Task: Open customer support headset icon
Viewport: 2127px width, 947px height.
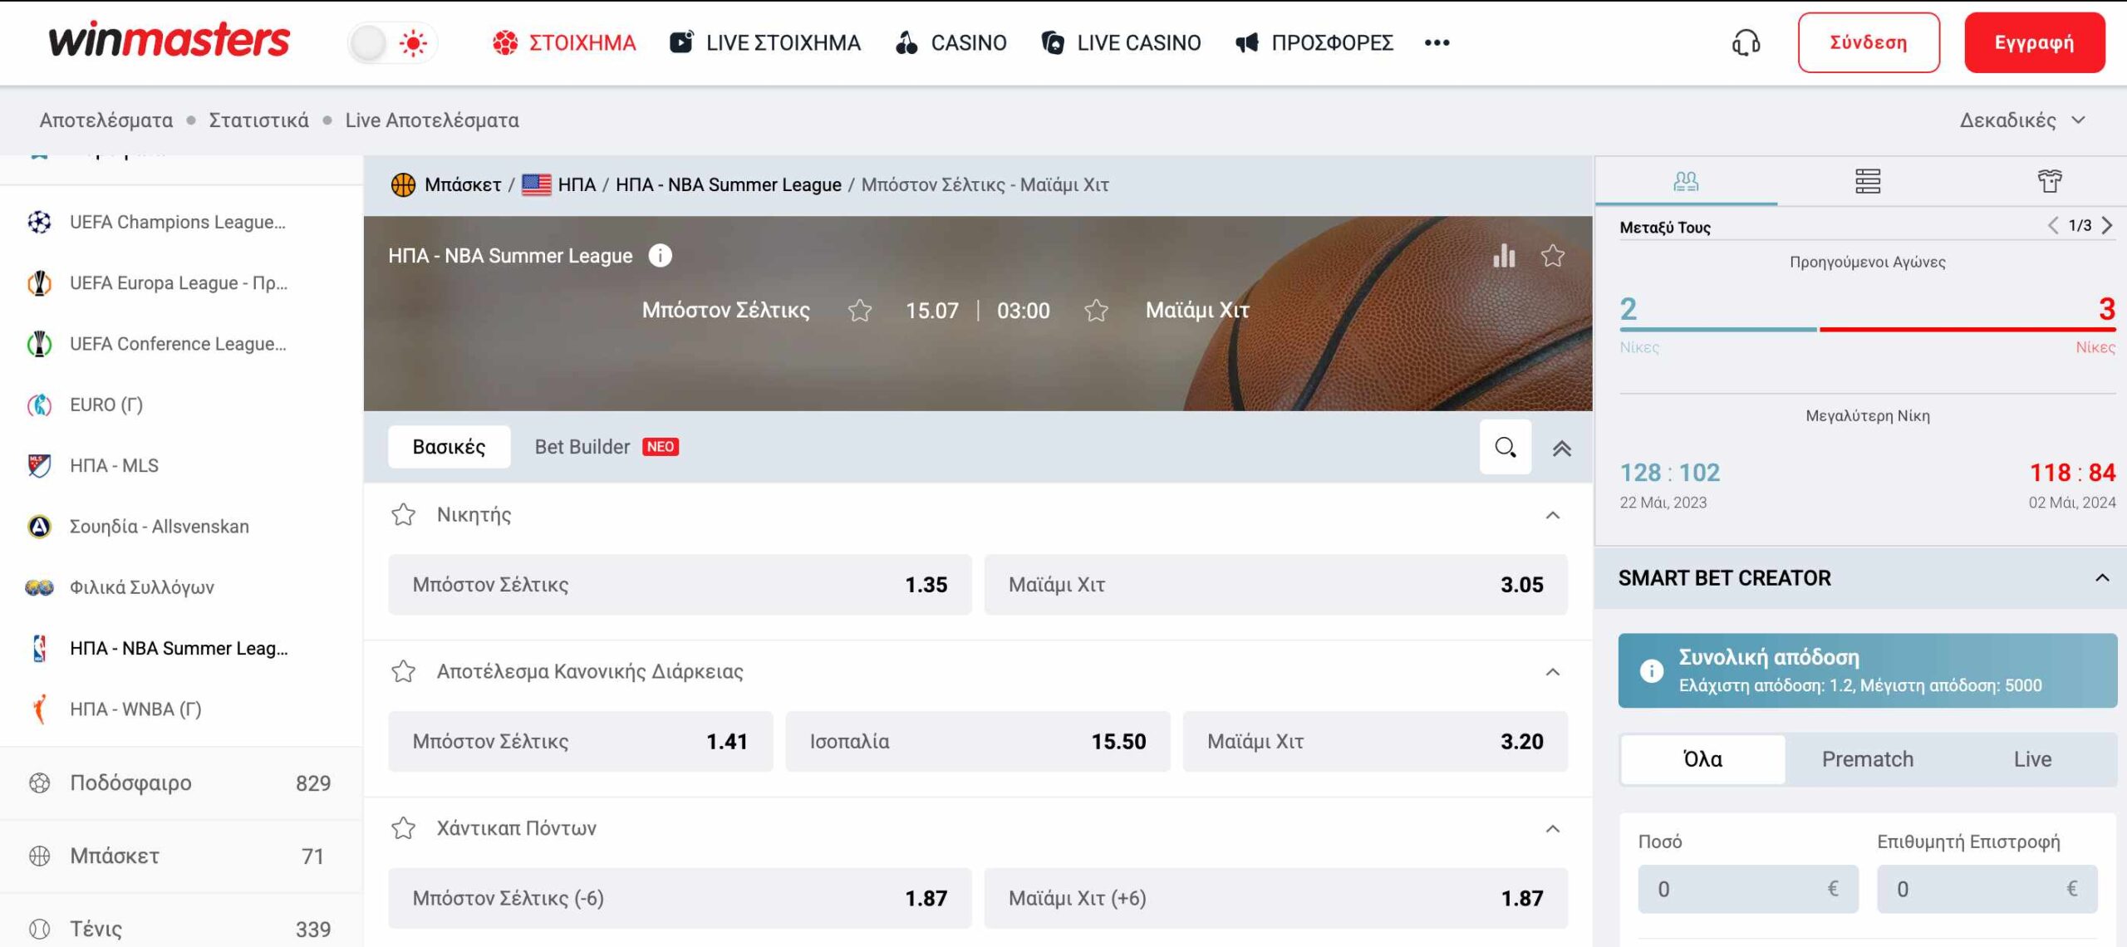Action: [x=1746, y=42]
